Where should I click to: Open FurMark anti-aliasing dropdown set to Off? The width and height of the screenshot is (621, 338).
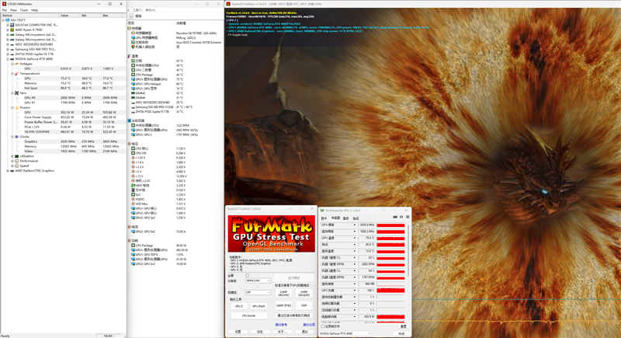(x=258, y=292)
